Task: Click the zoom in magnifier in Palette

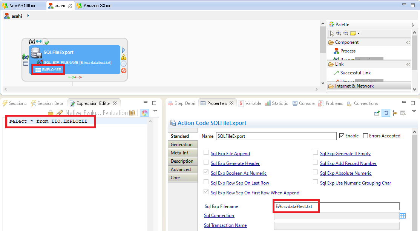Action: [x=339, y=33]
